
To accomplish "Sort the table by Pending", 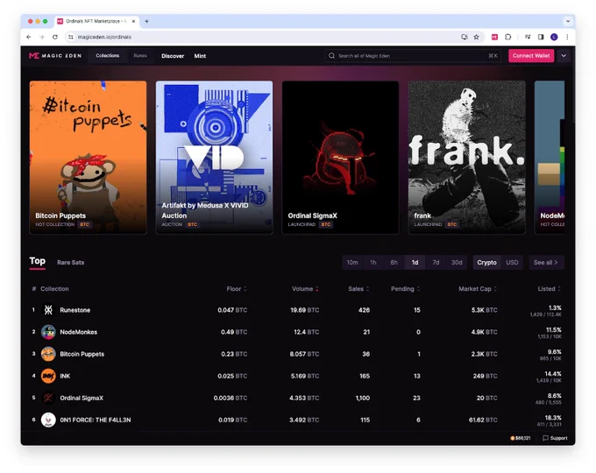I will coord(405,289).
